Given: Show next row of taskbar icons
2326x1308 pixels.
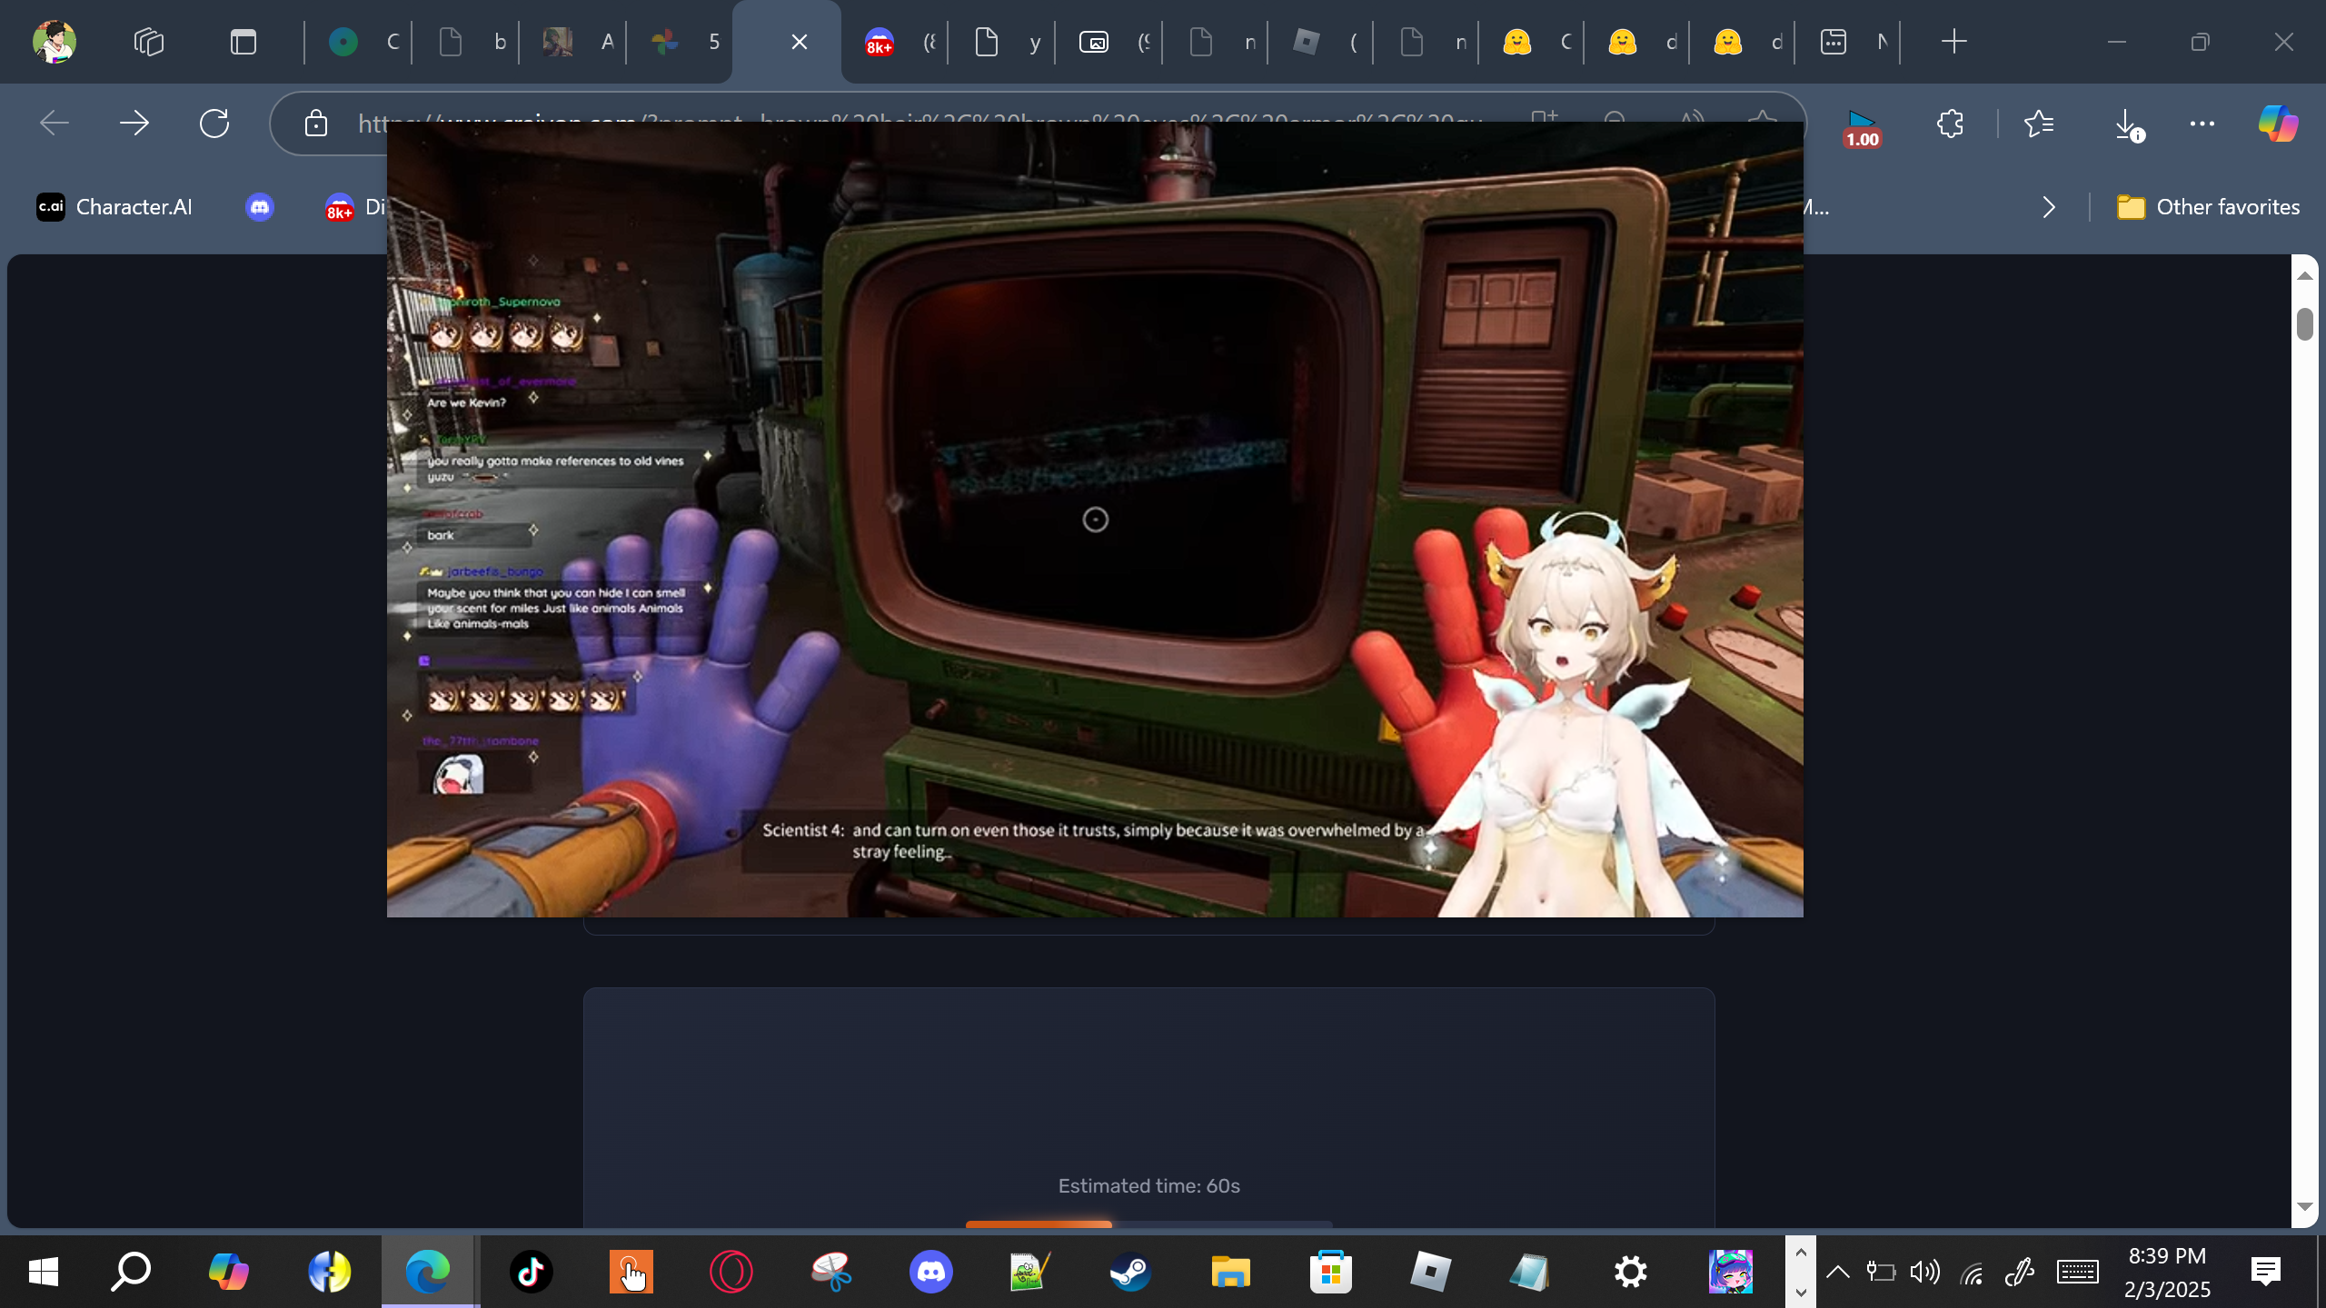Looking at the screenshot, I should click(1801, 1291).
